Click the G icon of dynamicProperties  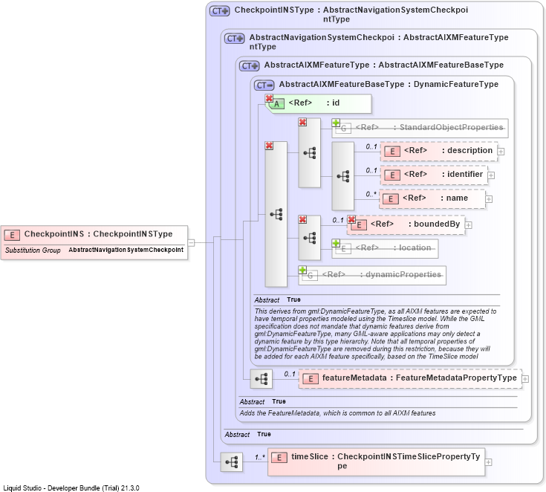click(311, 276)
